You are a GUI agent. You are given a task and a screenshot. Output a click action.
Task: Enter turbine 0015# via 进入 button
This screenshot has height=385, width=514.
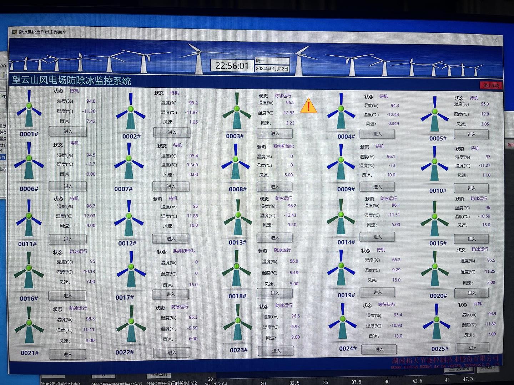[x=471, y=239]
